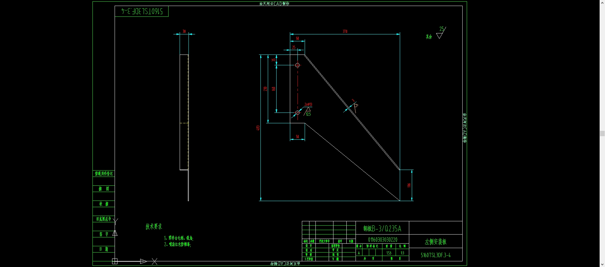Click the "借通用件登记" sidebar cell
Screen dimensions: 605x267
coord(104,173)
